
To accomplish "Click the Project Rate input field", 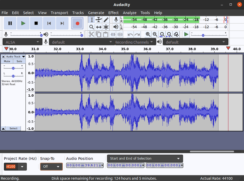I will click(x=11, y=167).
